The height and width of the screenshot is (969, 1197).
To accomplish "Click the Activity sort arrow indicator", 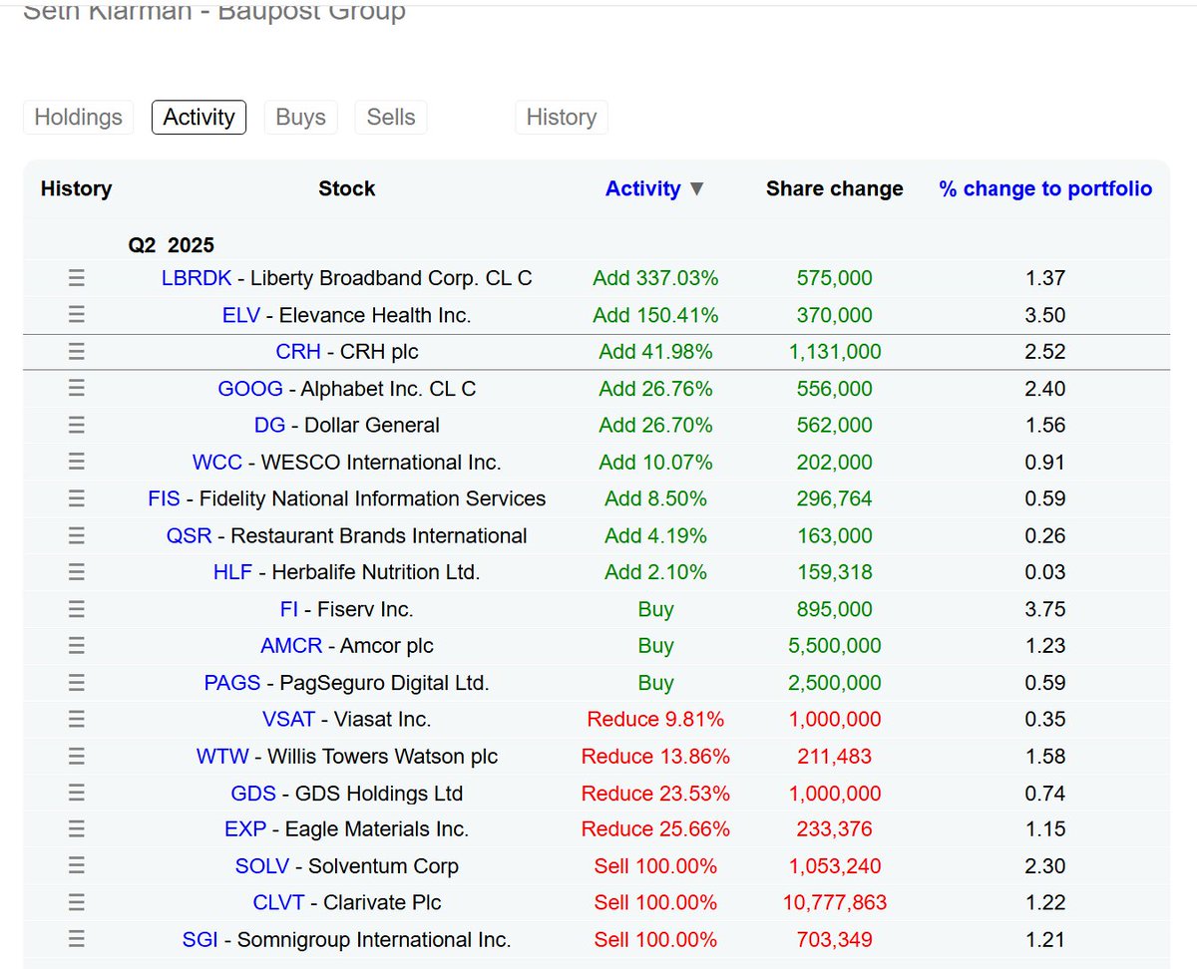I will click(697, 189).
